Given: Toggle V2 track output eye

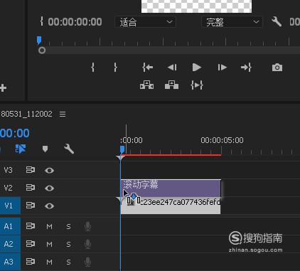Looking at the screenshot, I should pyautogui.click(x=49, y=188).
